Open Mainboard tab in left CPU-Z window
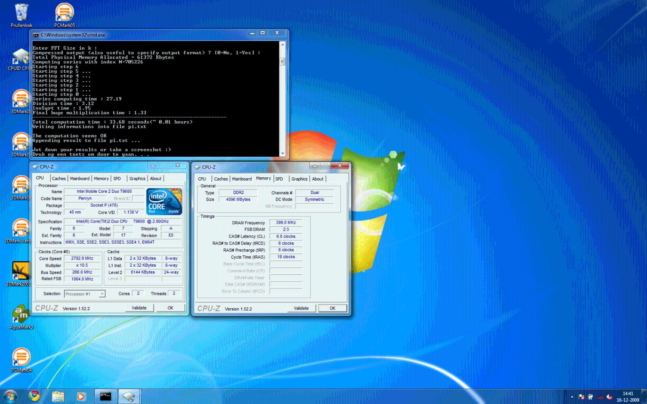647x404 pixels. [80, 179]
